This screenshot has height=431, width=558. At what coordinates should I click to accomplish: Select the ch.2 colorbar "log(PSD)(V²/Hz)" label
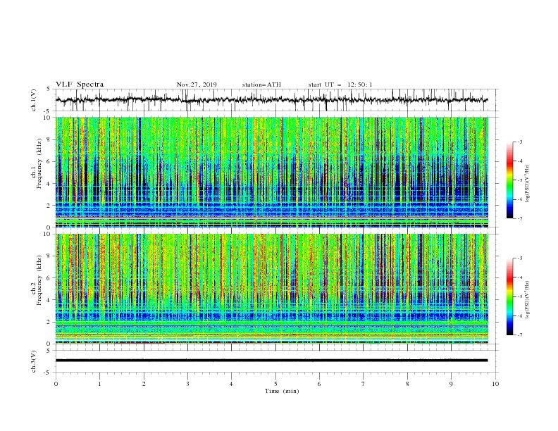point(527,300)
